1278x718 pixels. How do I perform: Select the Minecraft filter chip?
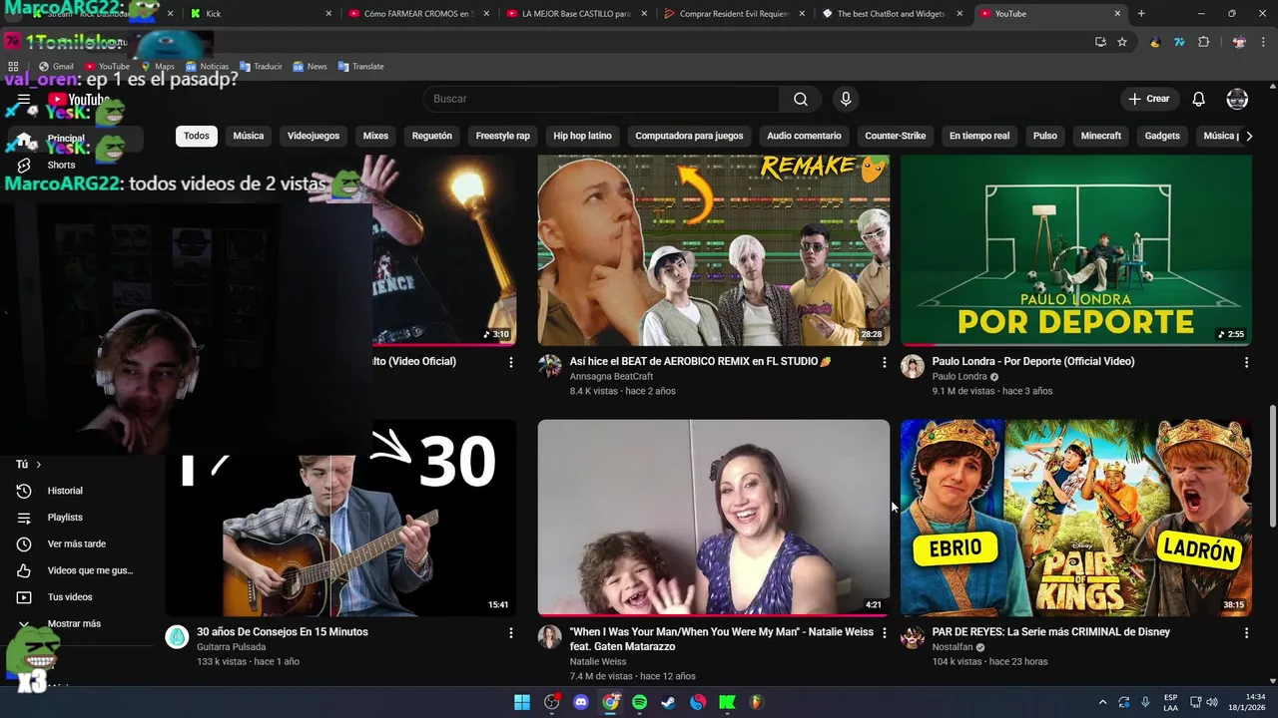tap(1101, 136)
